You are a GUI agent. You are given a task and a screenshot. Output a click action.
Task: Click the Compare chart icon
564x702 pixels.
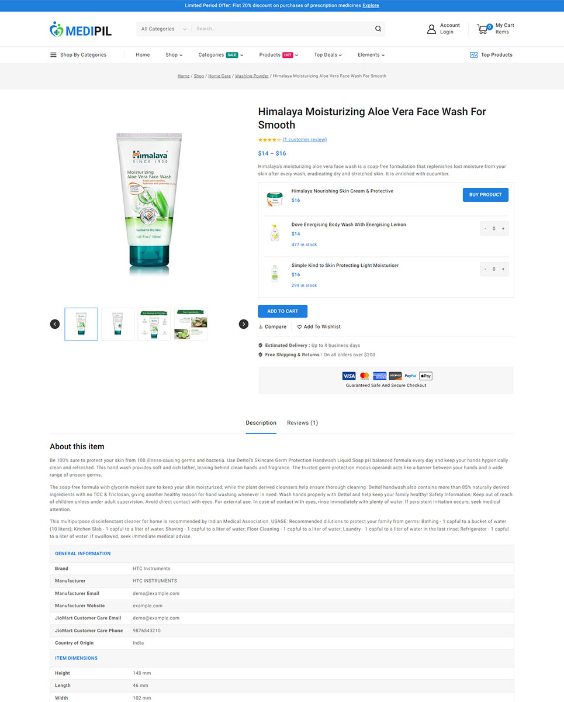coord(261,327)
